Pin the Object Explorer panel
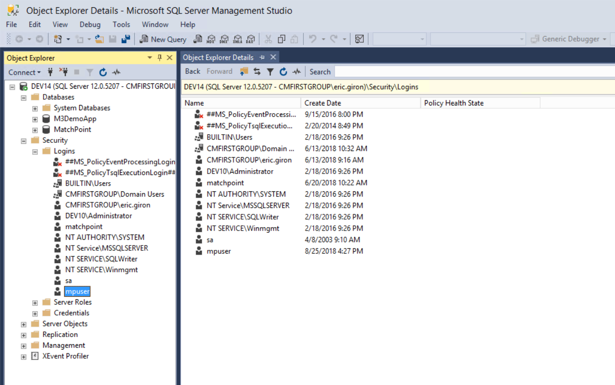The width and height of the screenshot is (615, 385). (x=160, y=58)
